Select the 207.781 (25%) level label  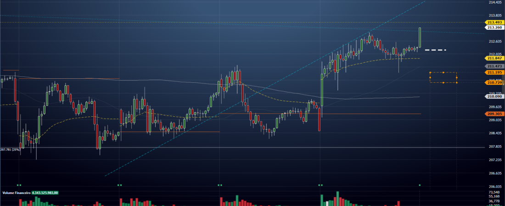tap(10, 149)
